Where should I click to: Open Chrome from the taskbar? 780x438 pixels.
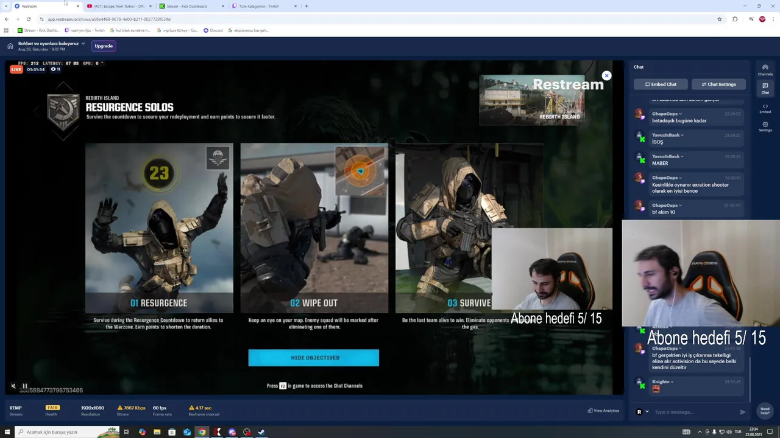202,432
